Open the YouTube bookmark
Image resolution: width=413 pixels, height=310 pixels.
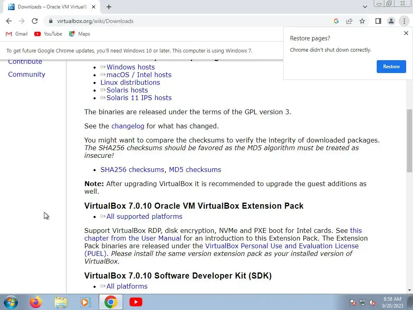pyautogui.click(x=48, y=34)
